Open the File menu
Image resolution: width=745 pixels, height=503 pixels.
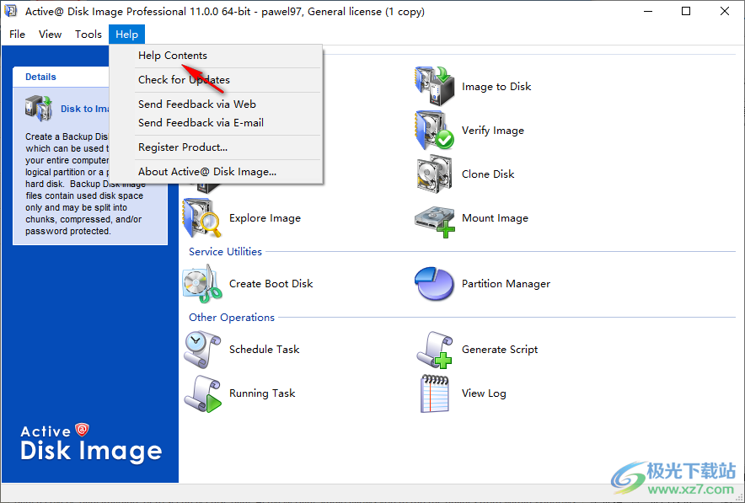(x=17, y=35)
